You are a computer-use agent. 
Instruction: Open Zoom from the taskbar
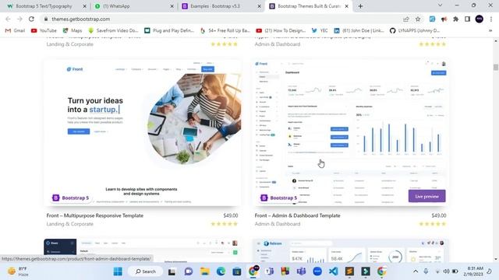pos(317,271)
